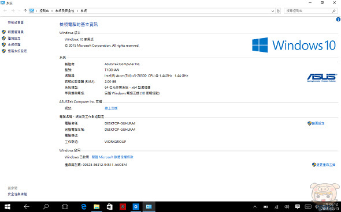The image size is (341, 212).
Task: Open 線上支援 online support link
Action: [111, 108]
